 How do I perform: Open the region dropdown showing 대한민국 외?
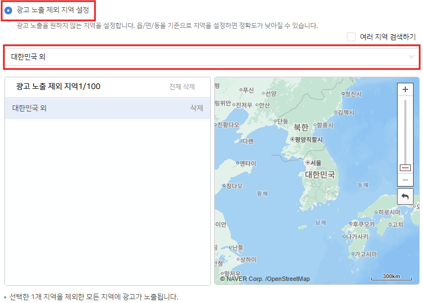[x=210, y=56]
